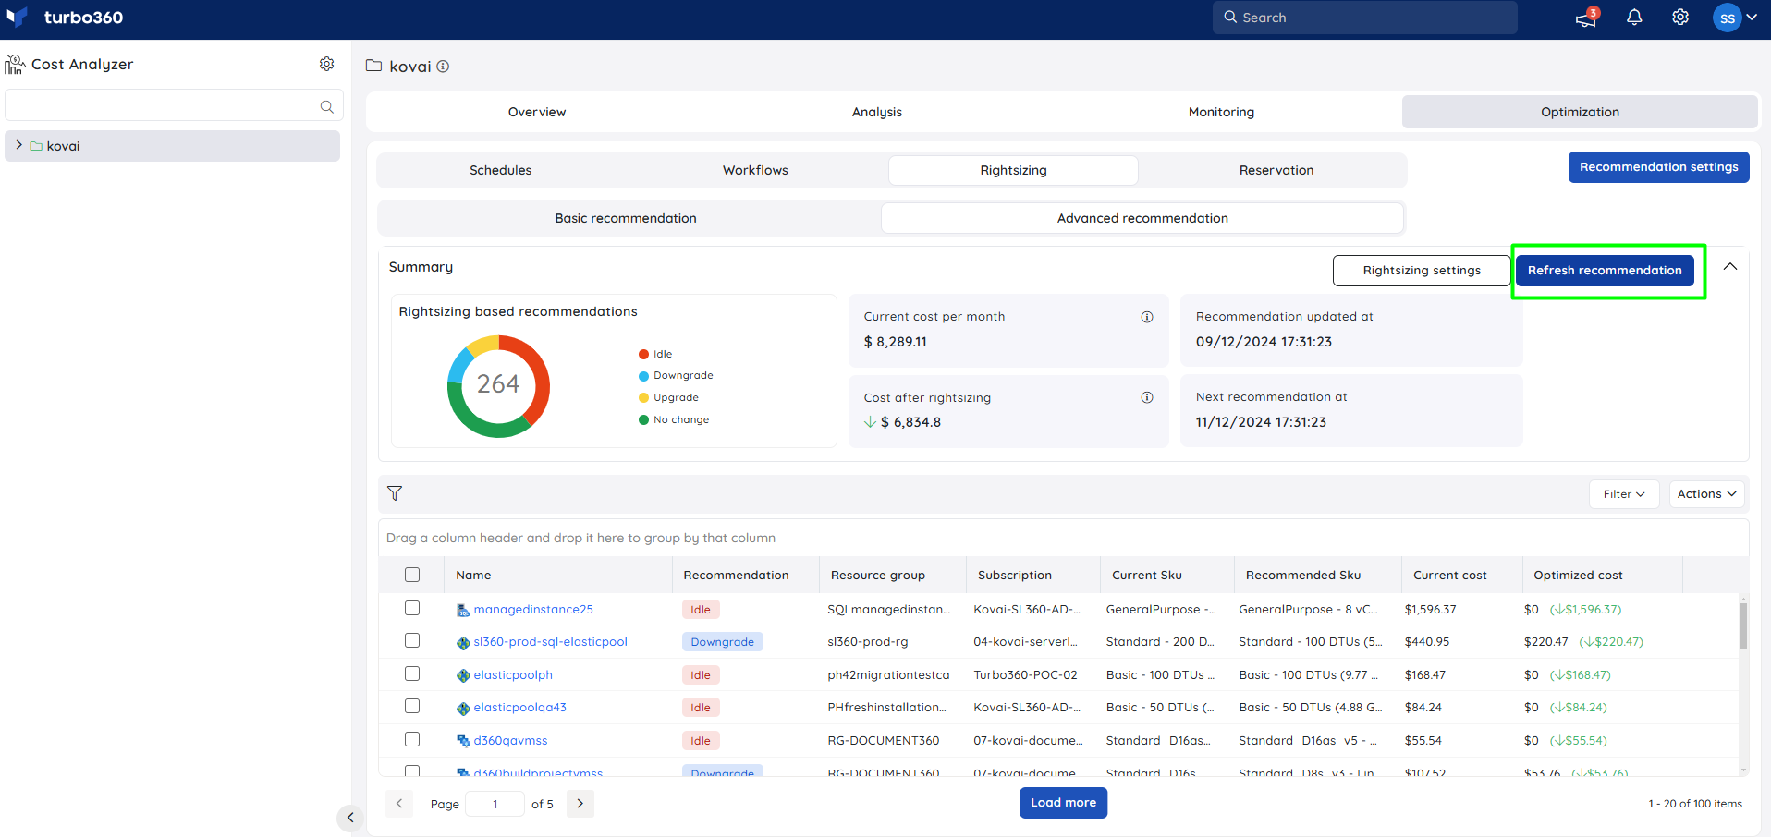
Task: Collapse the sidebar with arrow button
Action: 349,817
